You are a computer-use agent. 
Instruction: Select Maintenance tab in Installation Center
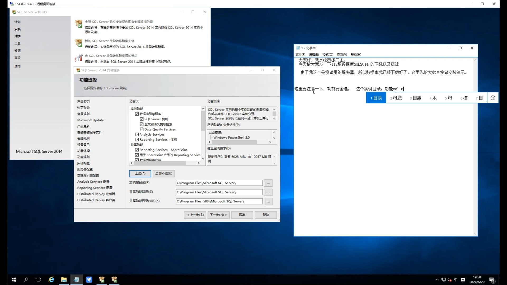(17, 36)
